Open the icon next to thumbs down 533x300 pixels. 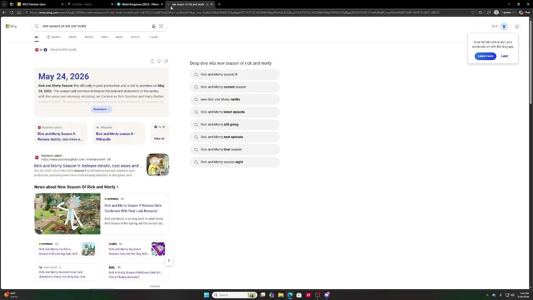[x=166, y=61]
